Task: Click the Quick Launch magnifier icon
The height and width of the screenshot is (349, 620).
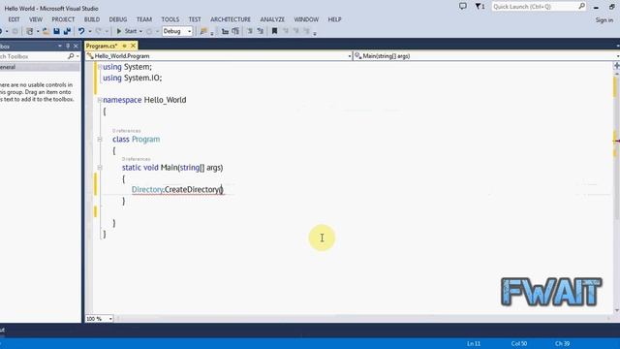Action: 581,6
